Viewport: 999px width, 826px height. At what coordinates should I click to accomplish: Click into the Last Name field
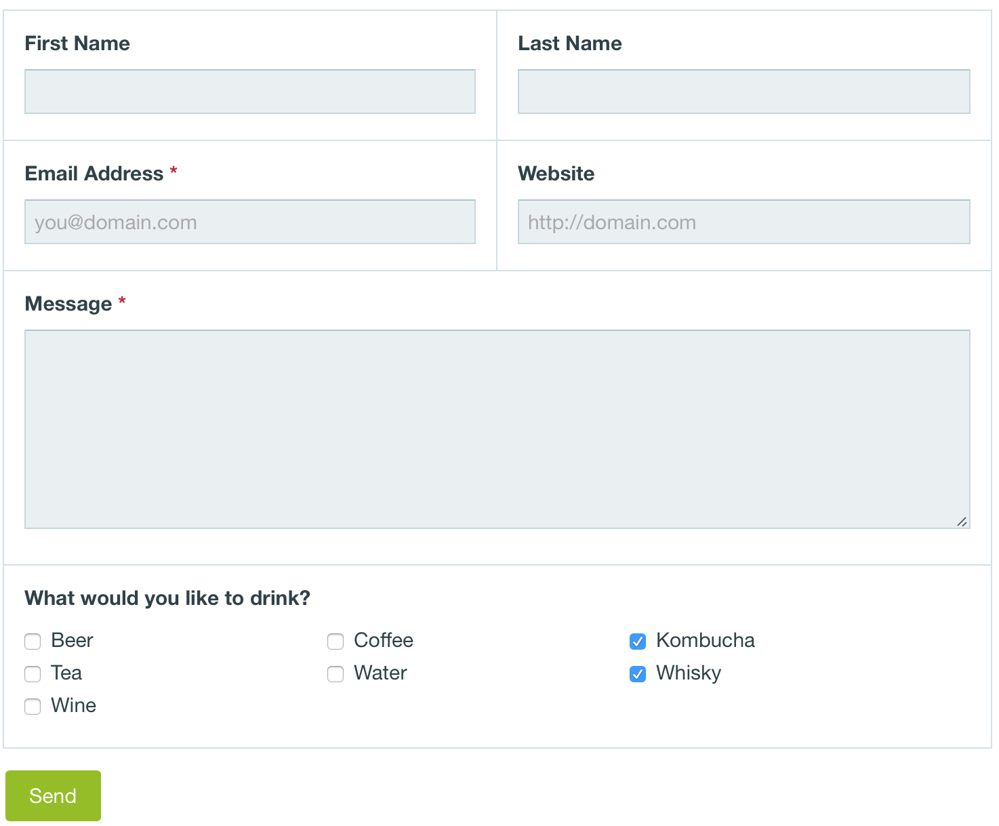pos(744,92)
